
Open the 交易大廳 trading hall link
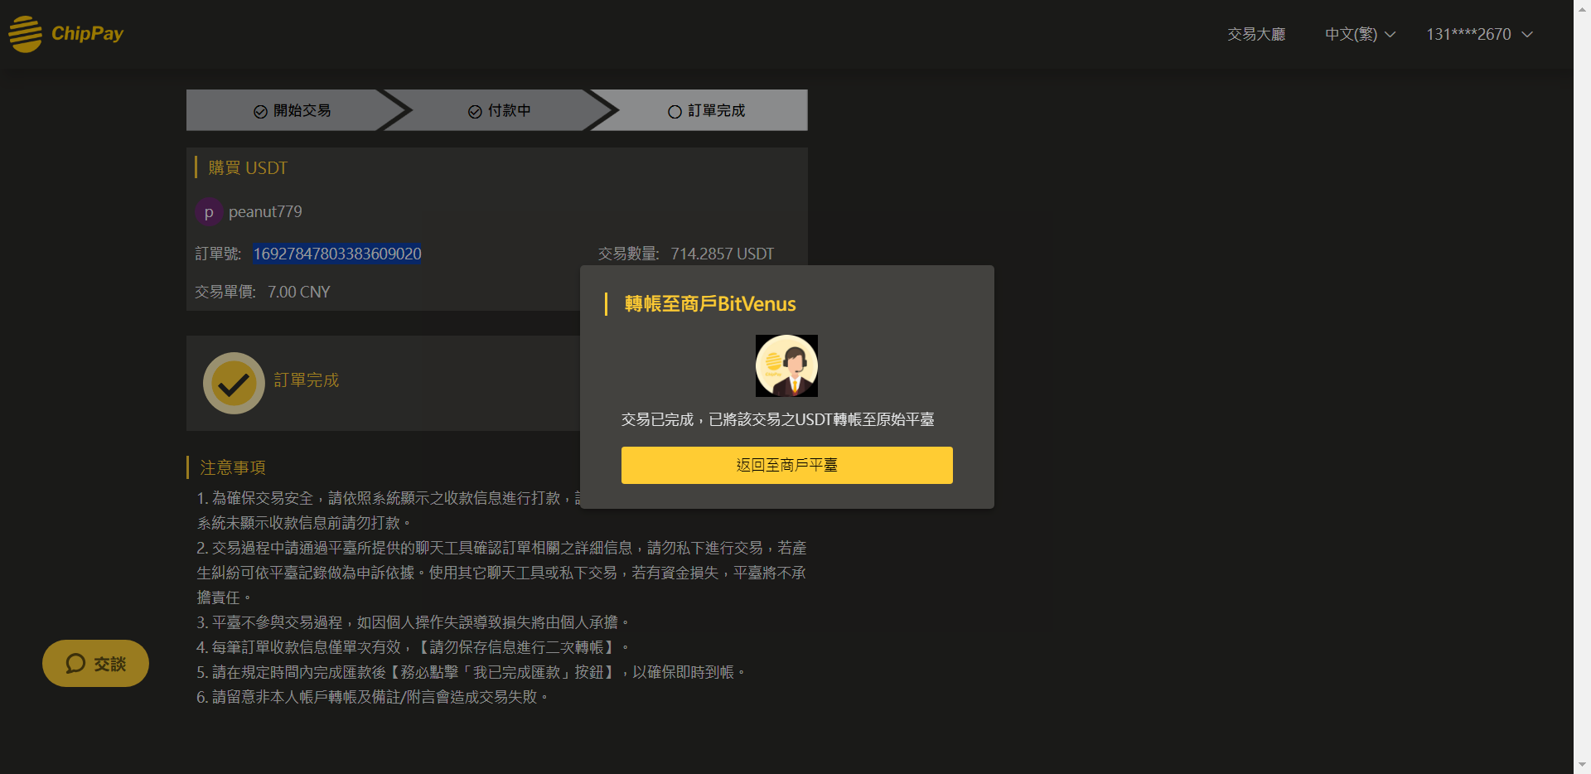click(1256, 34)
